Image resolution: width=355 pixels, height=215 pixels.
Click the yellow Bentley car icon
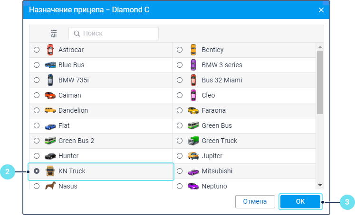(193, 50)
